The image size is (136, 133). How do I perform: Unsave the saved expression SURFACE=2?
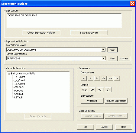(124, 58)
